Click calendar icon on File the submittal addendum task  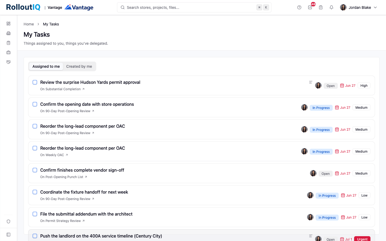[x=343, y=217]
